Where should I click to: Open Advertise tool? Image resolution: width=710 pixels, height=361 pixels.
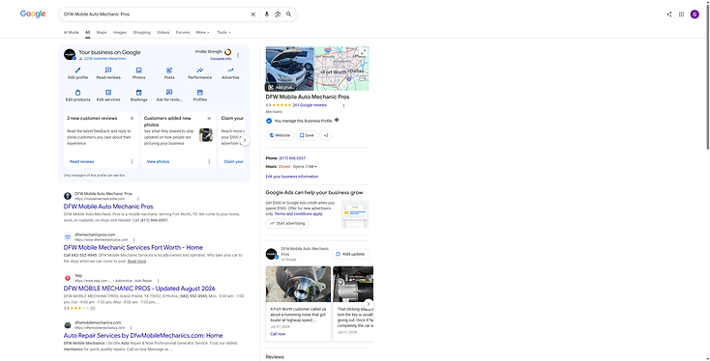pos(230,73)
